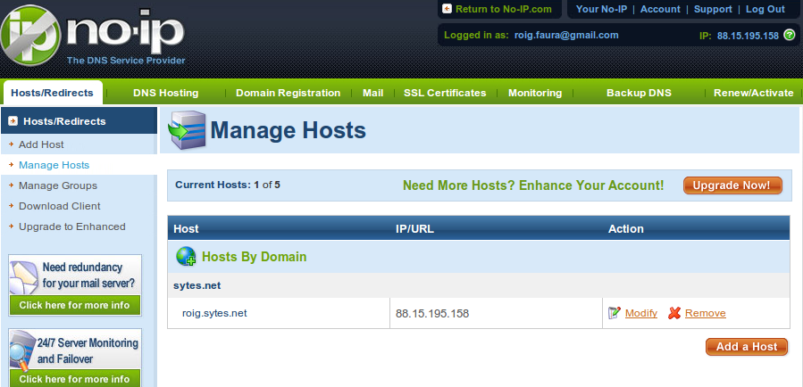Click the mail envelope ad icon
The width and height of the screenshot is (803, 387).
(24, 277)
